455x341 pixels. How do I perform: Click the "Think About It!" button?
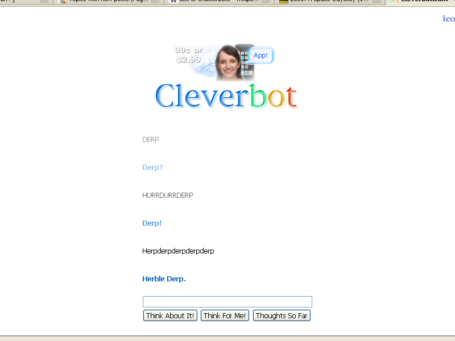(170, 315)
